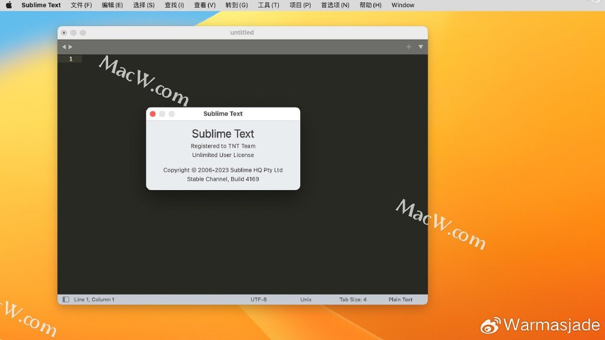This screenshot has width=605, height=340.
Task: Open the 选择 (S) menu
Action: click(x=144, y=5)
